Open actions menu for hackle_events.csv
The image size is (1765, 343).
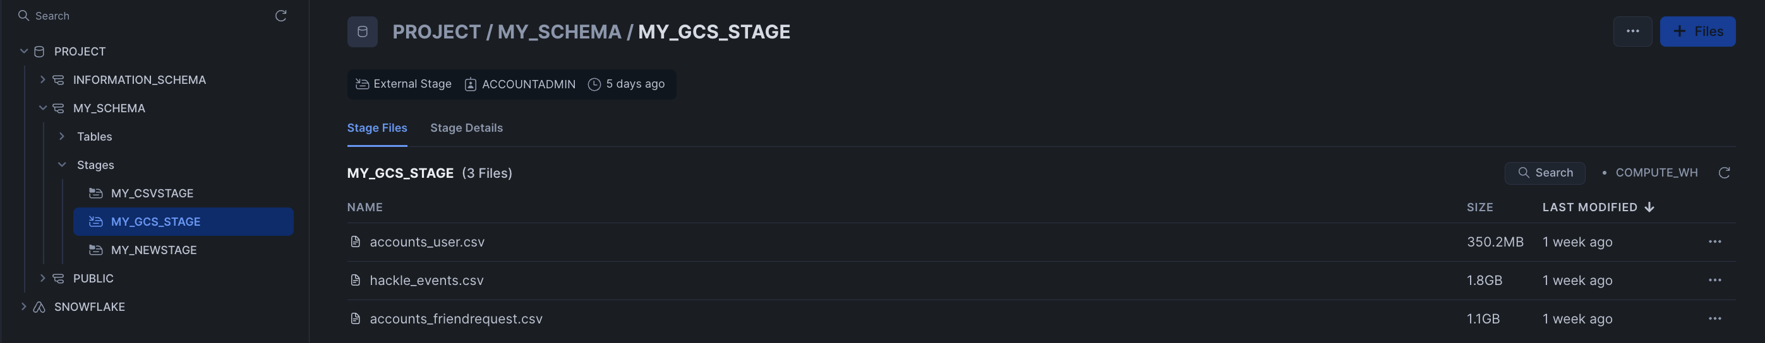pyautogui.click(x=1714, y=280)
